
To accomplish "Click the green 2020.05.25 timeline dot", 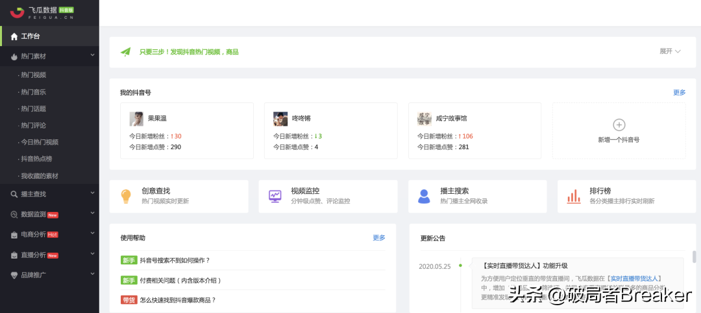I will [x=460, y=266].
